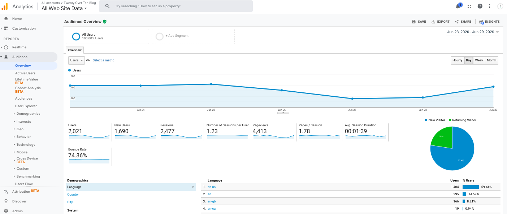Open the notifications bell icon

(458, 6)
